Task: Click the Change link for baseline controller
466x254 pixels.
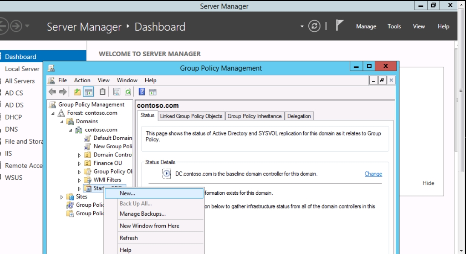Action: (x=373, y=174)
